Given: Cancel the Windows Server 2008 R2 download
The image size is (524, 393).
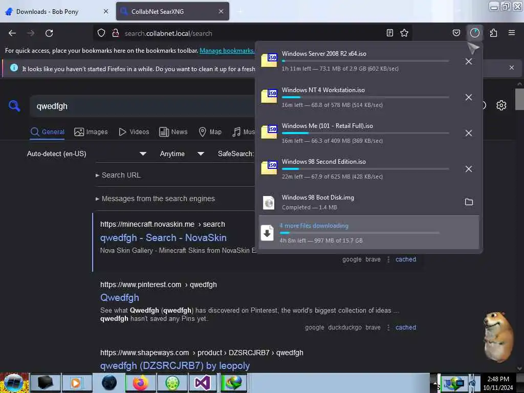Looking at the screenshot, I should pos(469,61).
